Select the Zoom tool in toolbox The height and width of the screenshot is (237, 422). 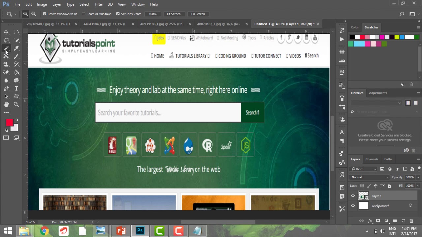click(x=16, y=104)
